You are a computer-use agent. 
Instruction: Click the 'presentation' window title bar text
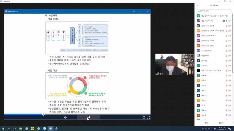pyautogui.click(x=13, y=11)
